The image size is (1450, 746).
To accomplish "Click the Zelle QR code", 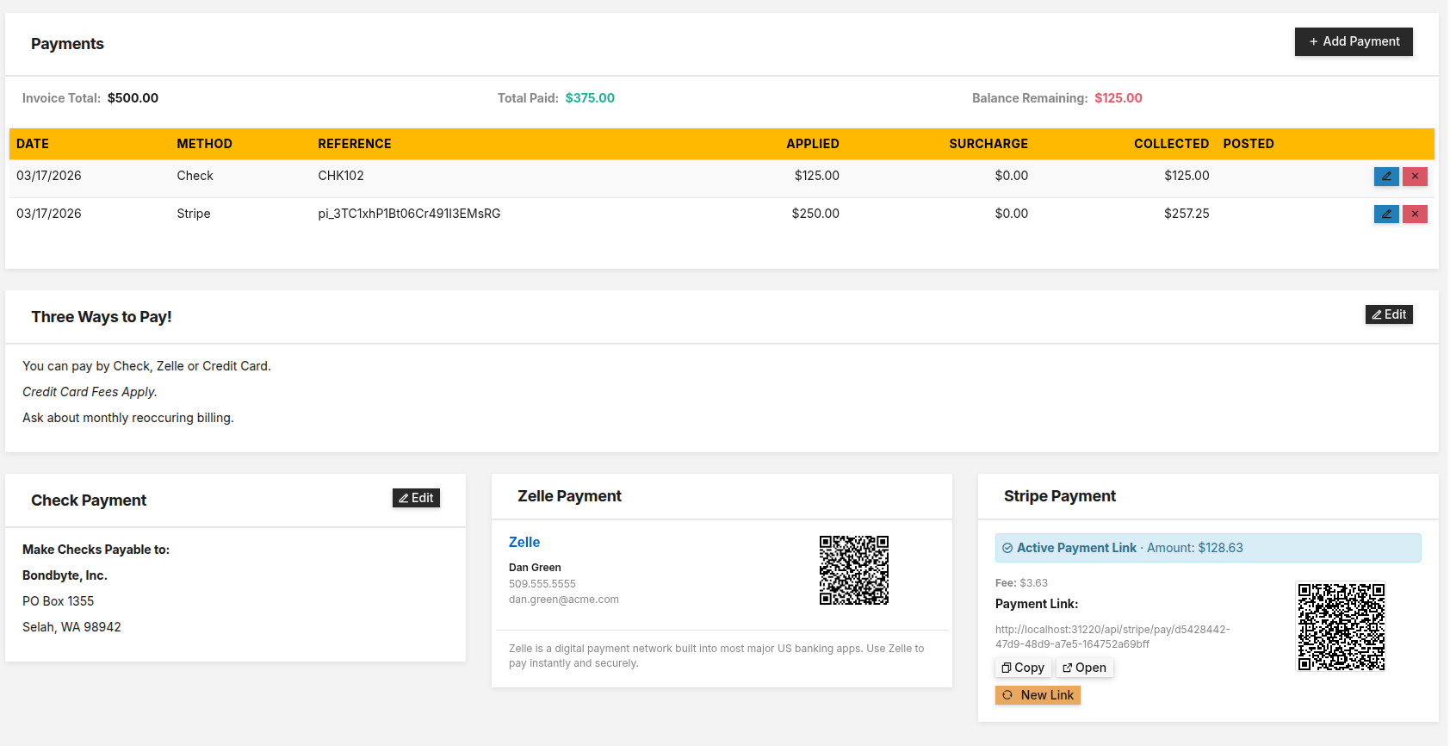I will [x=853, y=570].
